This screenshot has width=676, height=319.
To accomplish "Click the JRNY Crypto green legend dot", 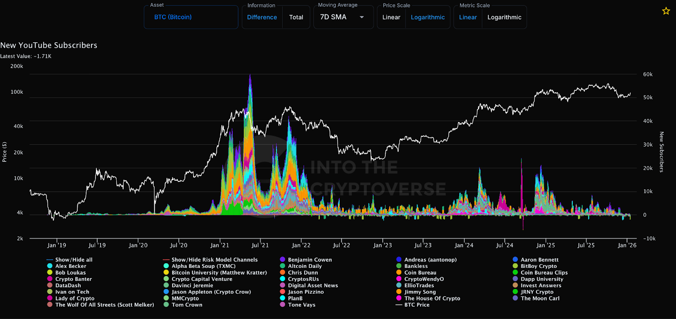I will 515,292.
